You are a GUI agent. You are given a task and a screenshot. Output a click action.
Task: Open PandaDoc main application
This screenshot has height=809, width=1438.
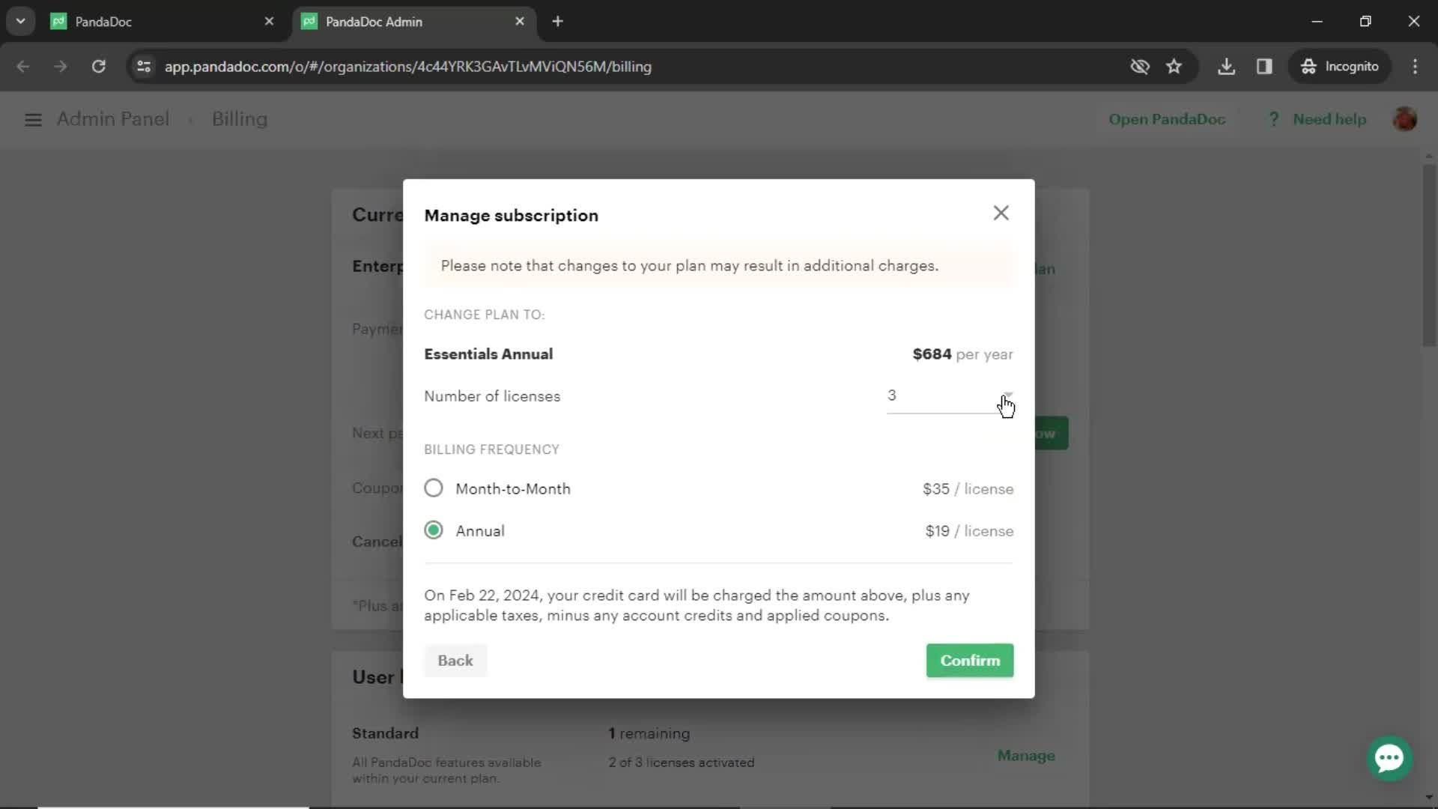click(x=1168, y=118)
